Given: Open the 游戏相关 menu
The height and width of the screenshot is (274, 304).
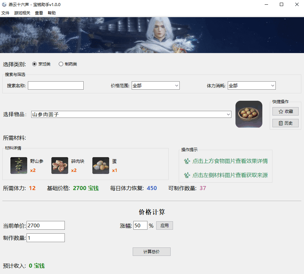Looking at the screenshot, I should point(22,13).
